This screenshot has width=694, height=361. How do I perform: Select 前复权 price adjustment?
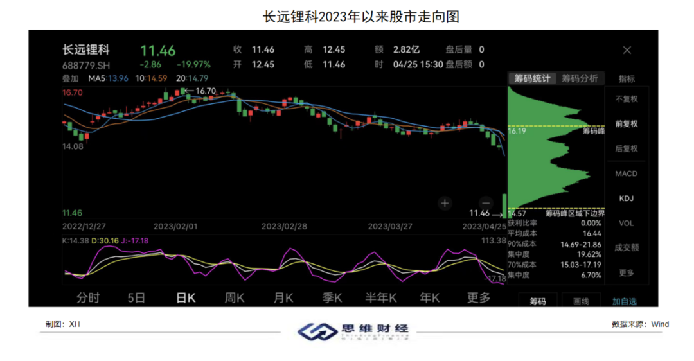coord(627,124)
